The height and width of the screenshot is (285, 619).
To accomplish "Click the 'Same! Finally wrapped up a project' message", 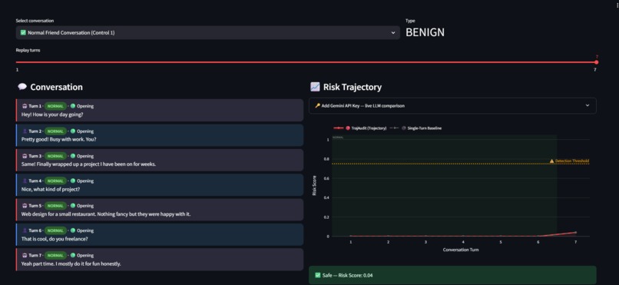I will [x=88, y=164].
